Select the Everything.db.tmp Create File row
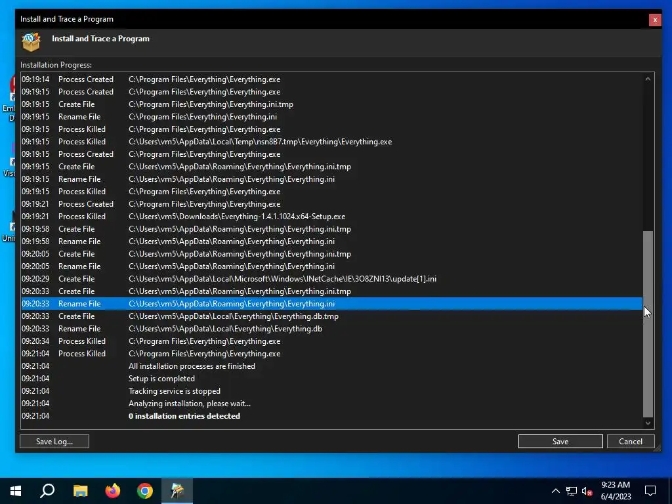Viewport: 672px width, 504px height. [x=331, y=316]
